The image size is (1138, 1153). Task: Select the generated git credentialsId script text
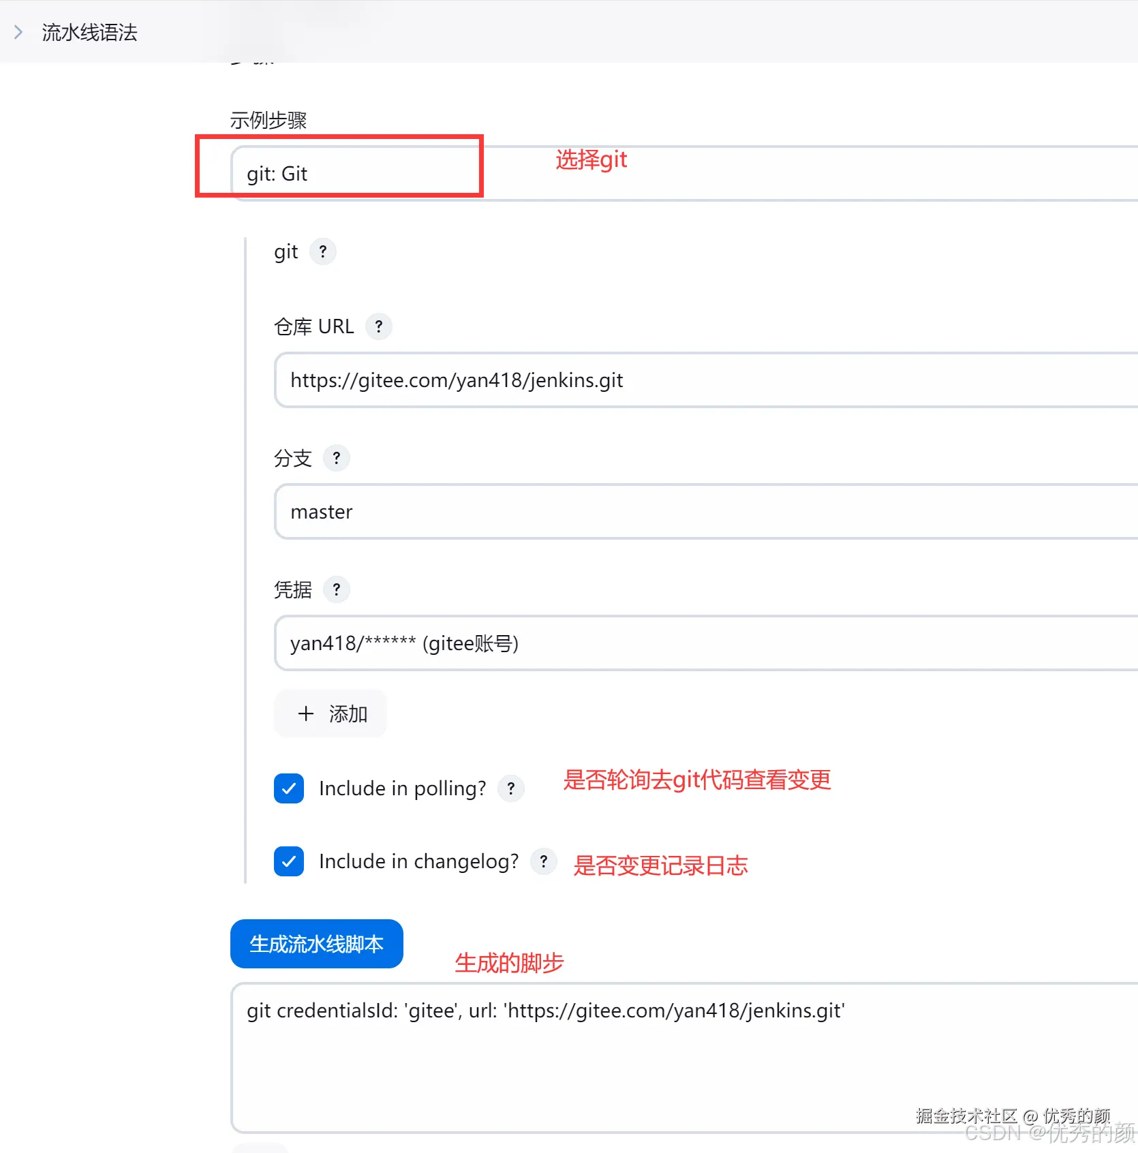(x=545, y=1011)
